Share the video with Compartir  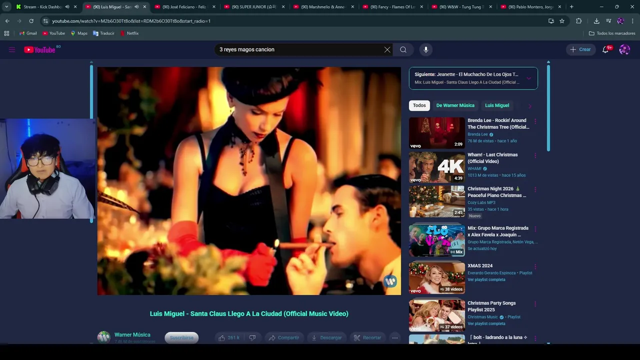coord(283,338)
